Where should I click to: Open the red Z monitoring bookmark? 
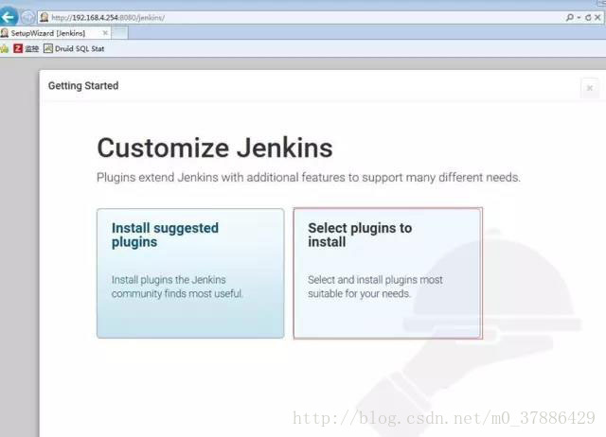(x=26, y=48)
